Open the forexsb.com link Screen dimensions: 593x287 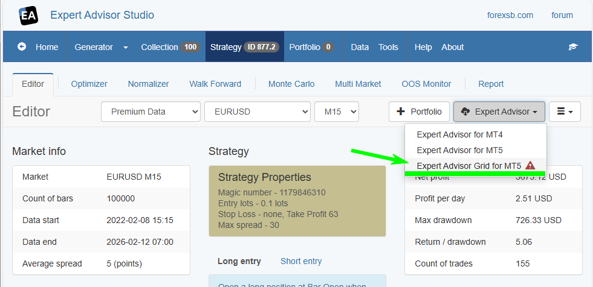click(510, 15)
